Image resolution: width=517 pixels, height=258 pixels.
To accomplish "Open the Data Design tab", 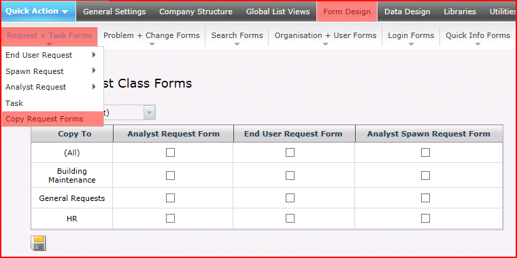I will (407, 12).
